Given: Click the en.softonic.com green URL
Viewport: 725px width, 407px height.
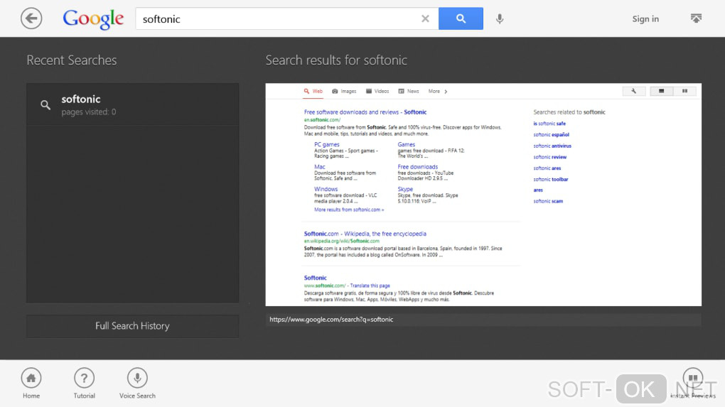Looking at the screenshot, I should click(x=322, y=120).
